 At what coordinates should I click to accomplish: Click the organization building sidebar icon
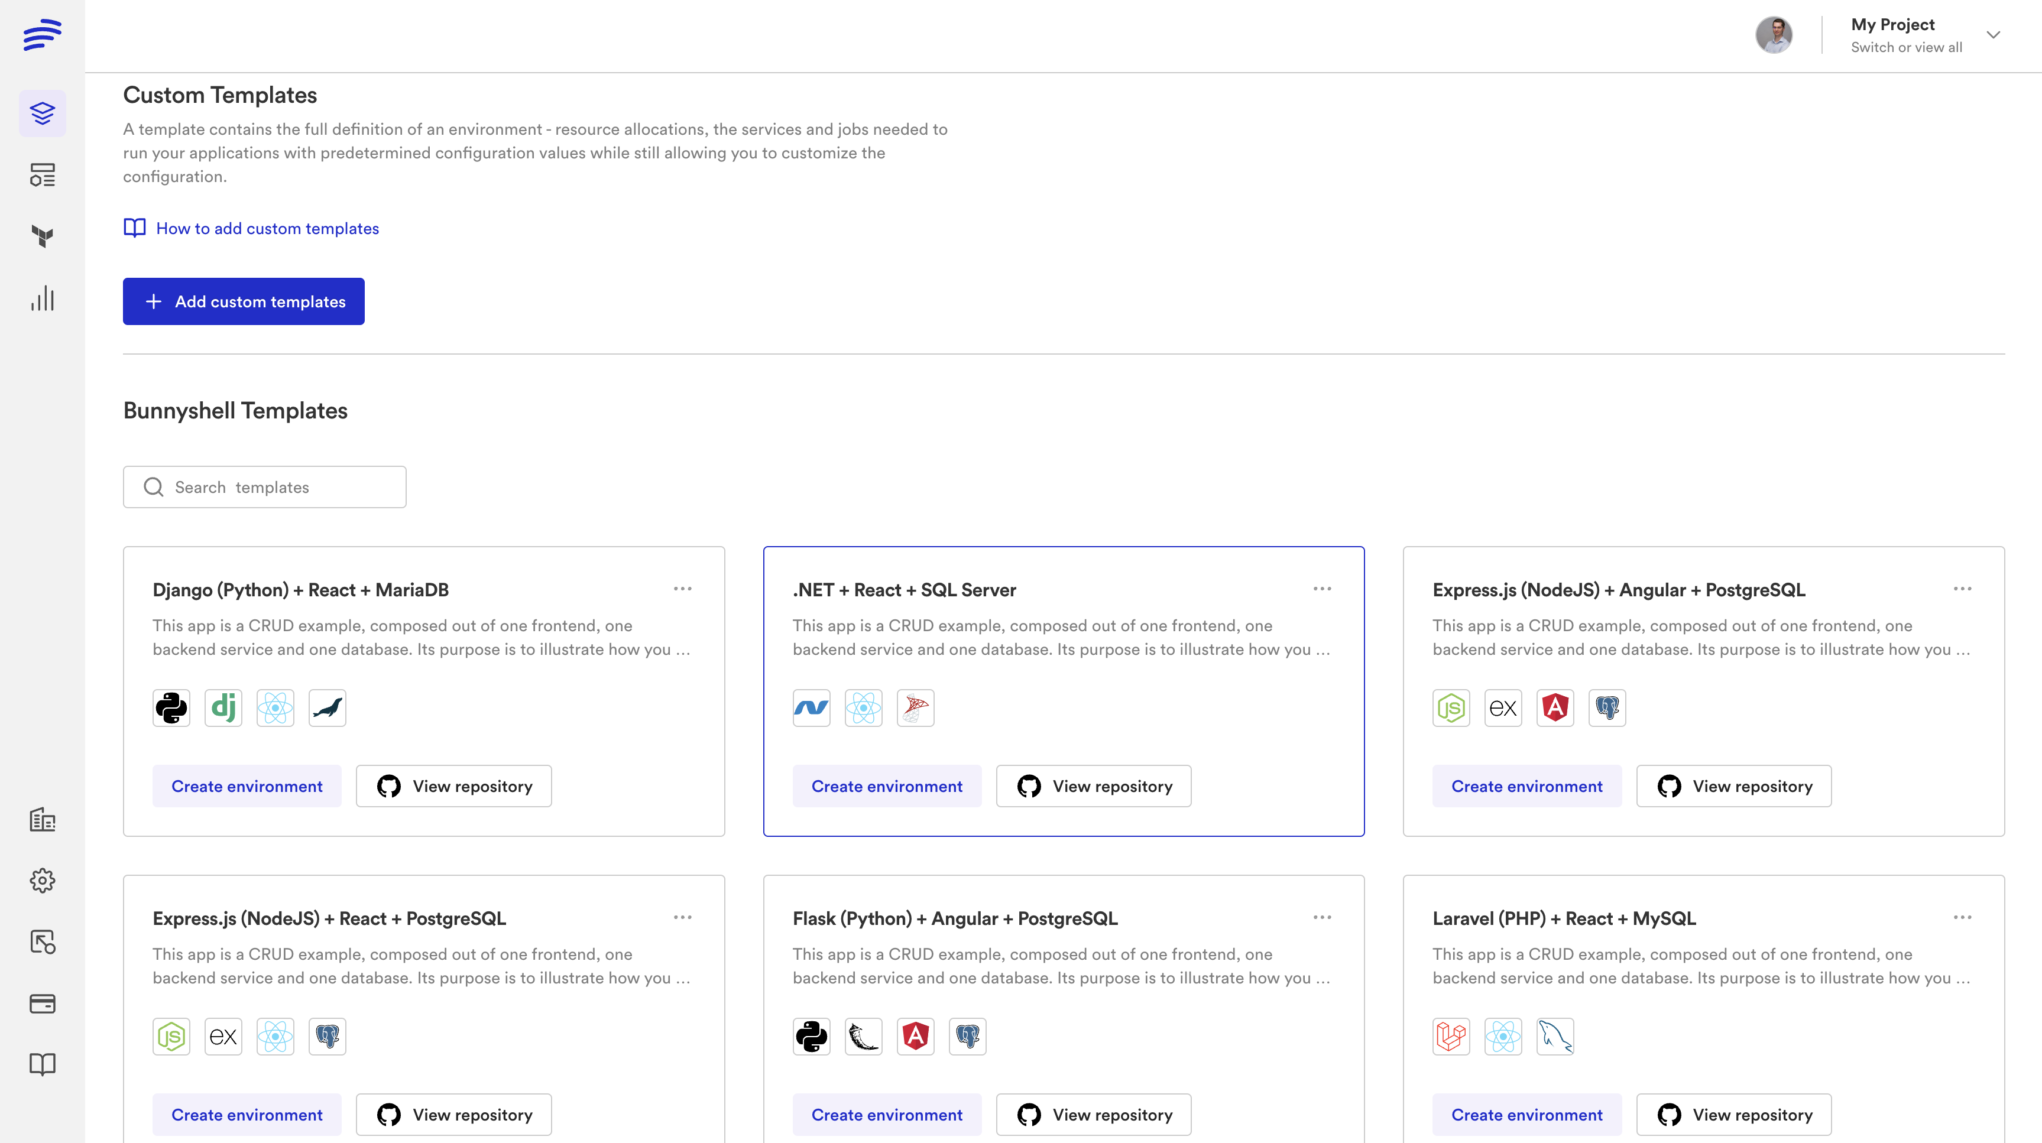[x=42, y=820]
